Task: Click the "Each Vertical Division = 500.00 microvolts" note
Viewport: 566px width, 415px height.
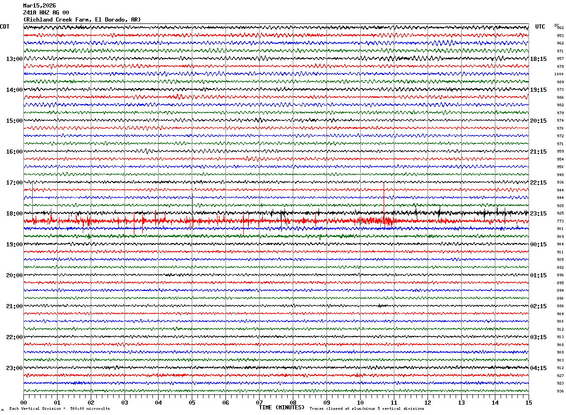Action: pyautogui.click(x=60, y=409)
